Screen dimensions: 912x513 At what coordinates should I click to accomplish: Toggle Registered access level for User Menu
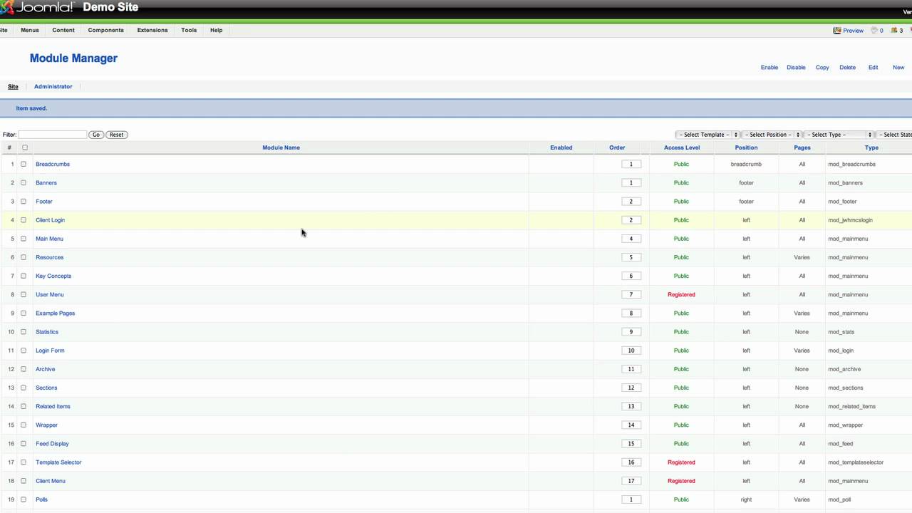click(x=681, y=294)
